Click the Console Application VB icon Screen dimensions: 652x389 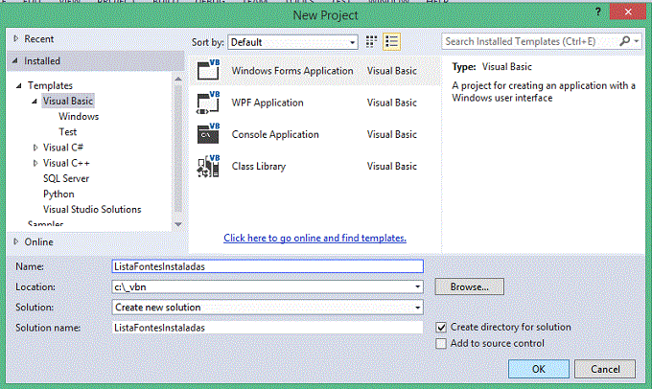tap(208, 134)
